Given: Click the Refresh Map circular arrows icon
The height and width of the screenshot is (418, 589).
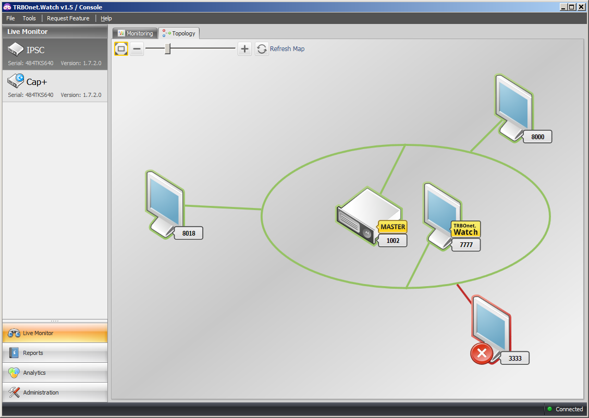Looking at the screenshot, I should [262, 49].
